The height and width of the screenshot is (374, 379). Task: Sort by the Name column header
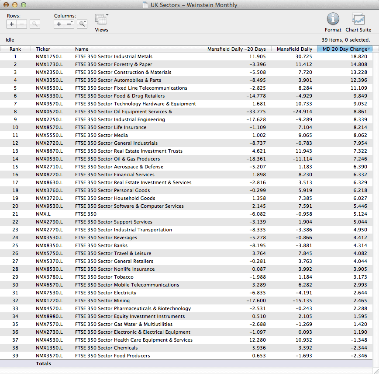click(x=82, y=49)
